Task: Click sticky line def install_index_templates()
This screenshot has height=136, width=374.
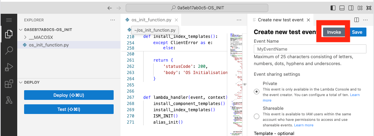Action: coord(180,37)
